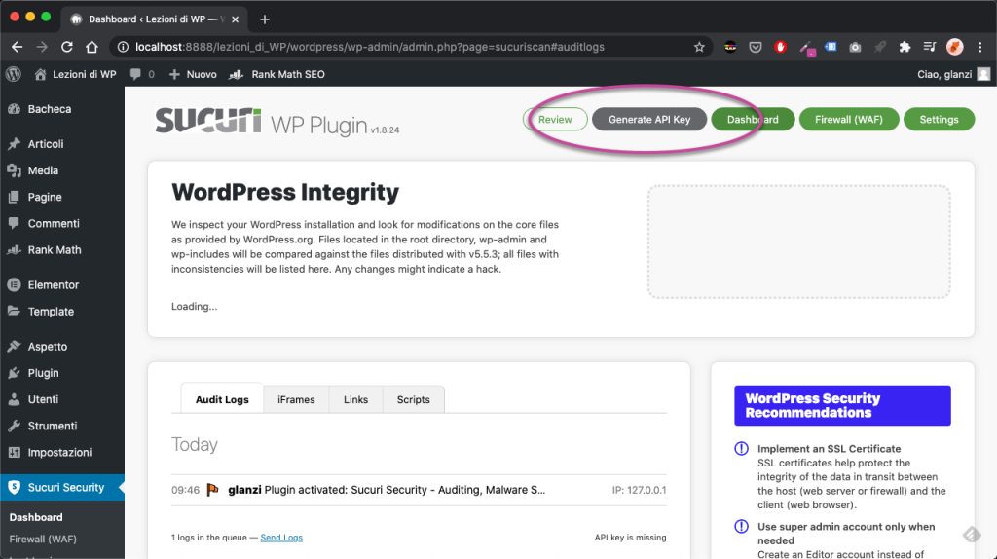997x559 pixels.
Task: Click the flag icon in log entry
Action: 213,490
